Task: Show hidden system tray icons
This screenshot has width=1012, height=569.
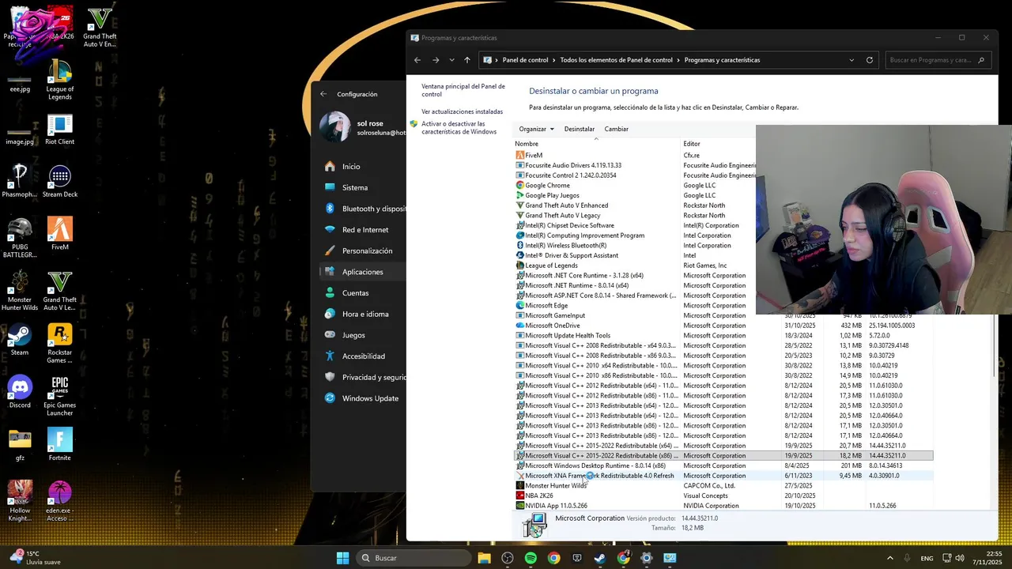Action: click(904, 558)
